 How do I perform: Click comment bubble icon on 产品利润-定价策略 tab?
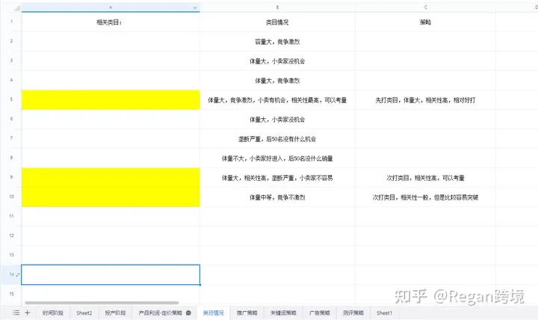189,313
